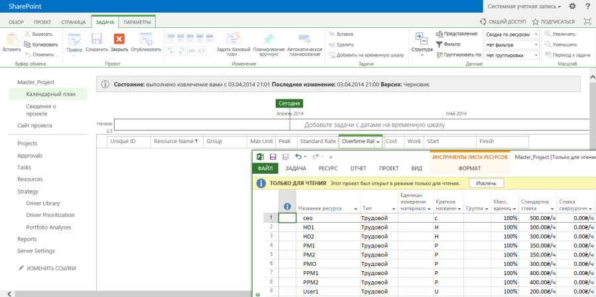This screenshot has width=596, height=297.
Task: Open the ОТЧЕТ tab in Project desktop
Action: coord(358,168)
